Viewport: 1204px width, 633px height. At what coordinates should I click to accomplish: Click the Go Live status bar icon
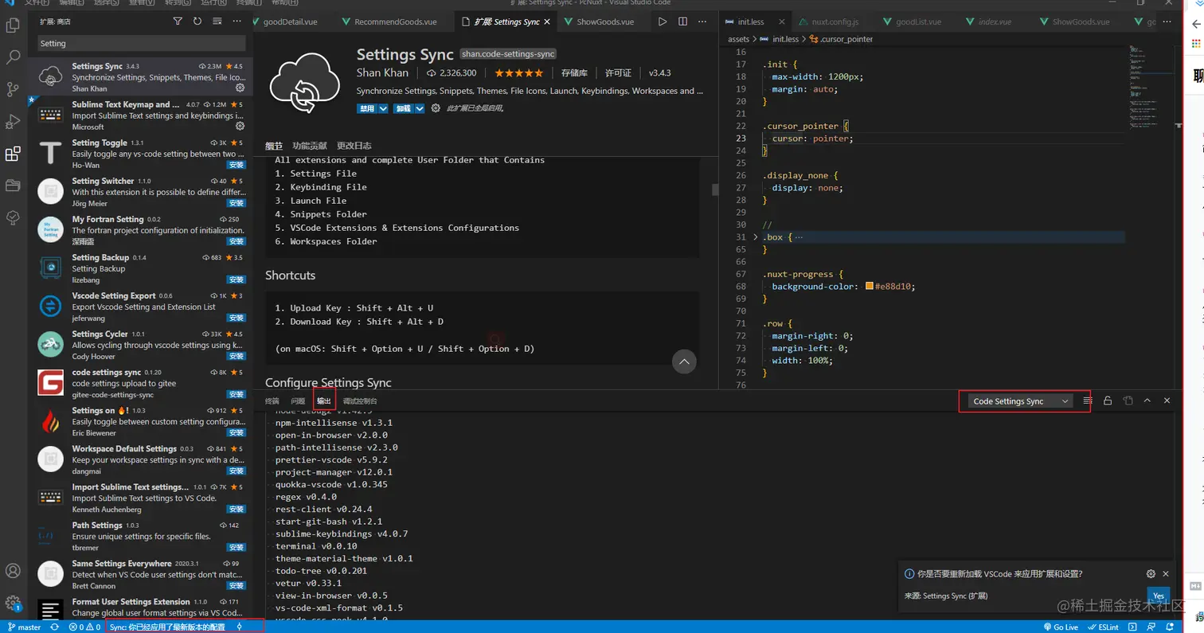click(x=1060, y=627)
